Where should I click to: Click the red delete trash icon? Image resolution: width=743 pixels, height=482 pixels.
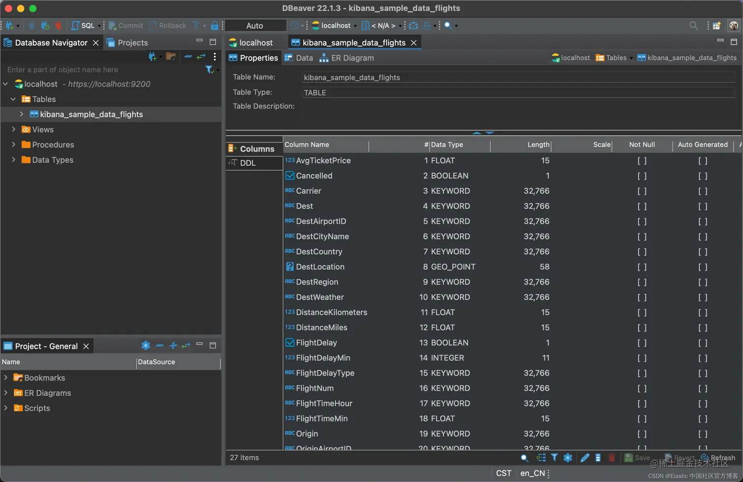612,458
